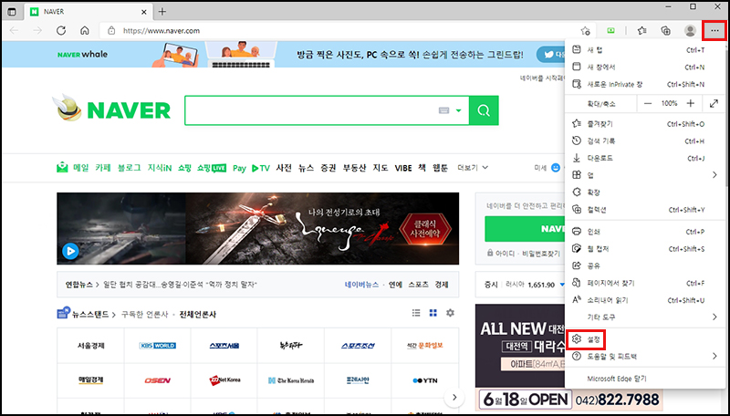Click the address bar lock icon

(111, 31)
